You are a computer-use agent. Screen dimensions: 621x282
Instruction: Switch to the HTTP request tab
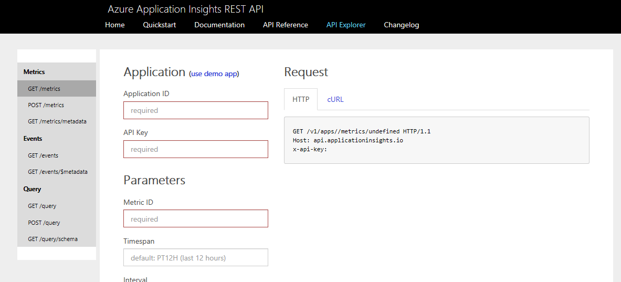click(301, 99)
